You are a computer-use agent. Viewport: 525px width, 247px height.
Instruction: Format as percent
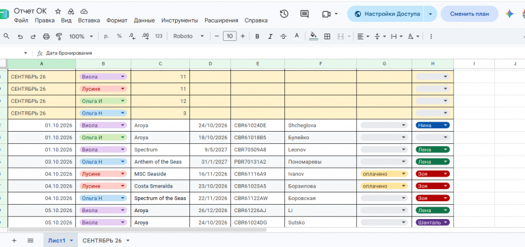[x=119, y=36]
